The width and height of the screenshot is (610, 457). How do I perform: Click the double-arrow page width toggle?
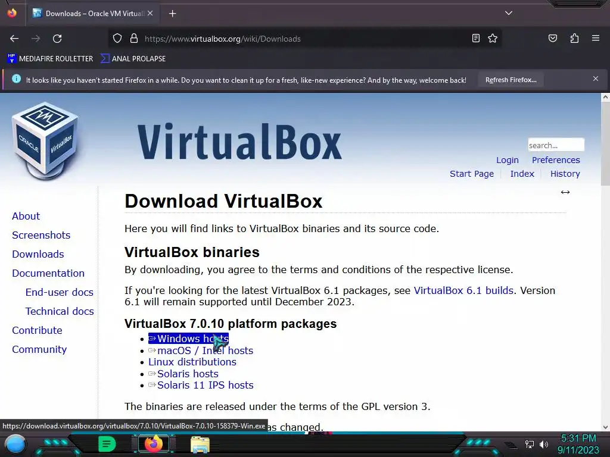(x=565, y=192)
